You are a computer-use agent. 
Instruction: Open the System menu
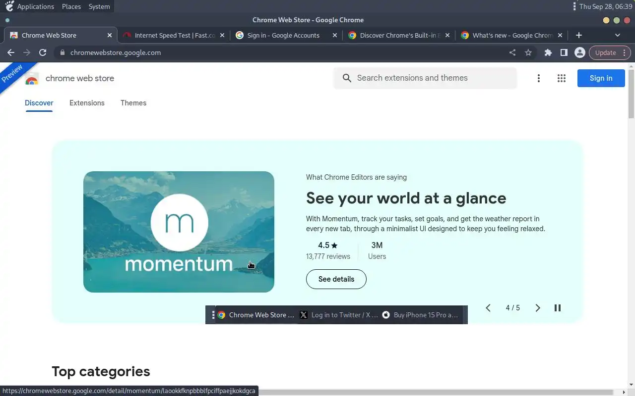pyautogui.click(x=99, y=6)
